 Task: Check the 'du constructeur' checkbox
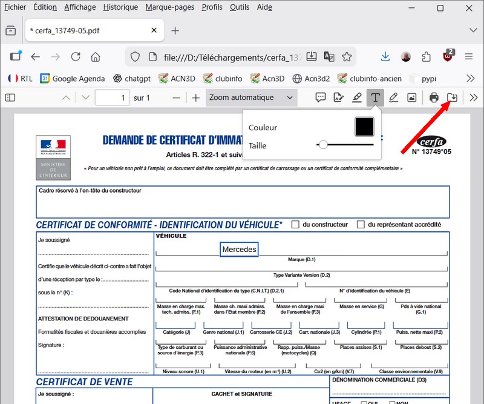[x=295, y=225]
